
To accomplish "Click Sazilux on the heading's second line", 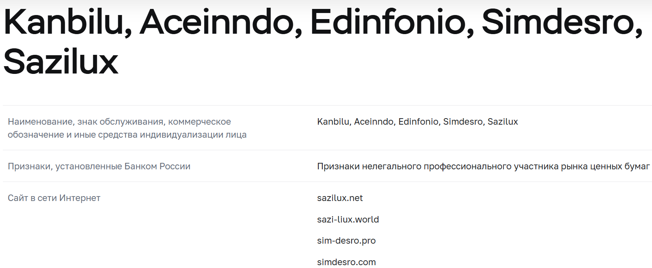I will (x=61, y=62).
